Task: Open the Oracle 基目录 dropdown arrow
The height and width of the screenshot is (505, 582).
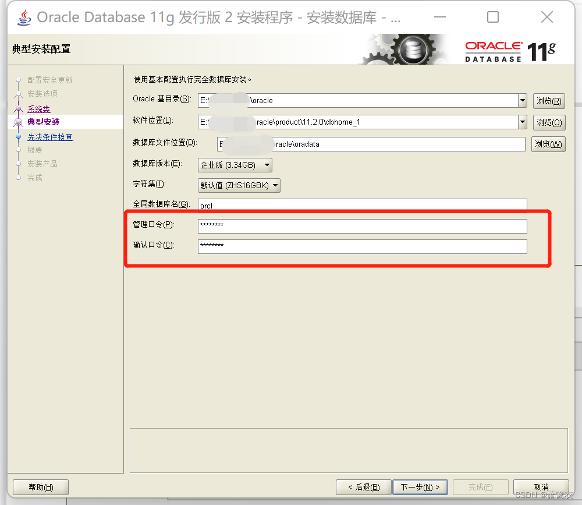Action: [523, 100]
